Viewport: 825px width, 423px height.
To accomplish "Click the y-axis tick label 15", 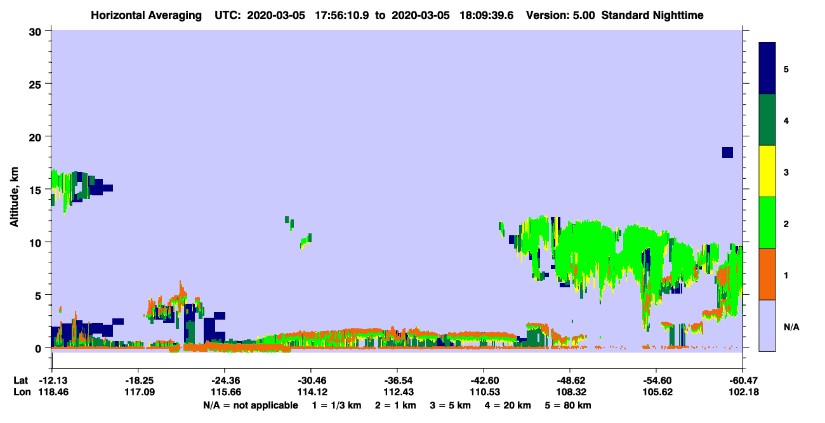I will 37,189.
